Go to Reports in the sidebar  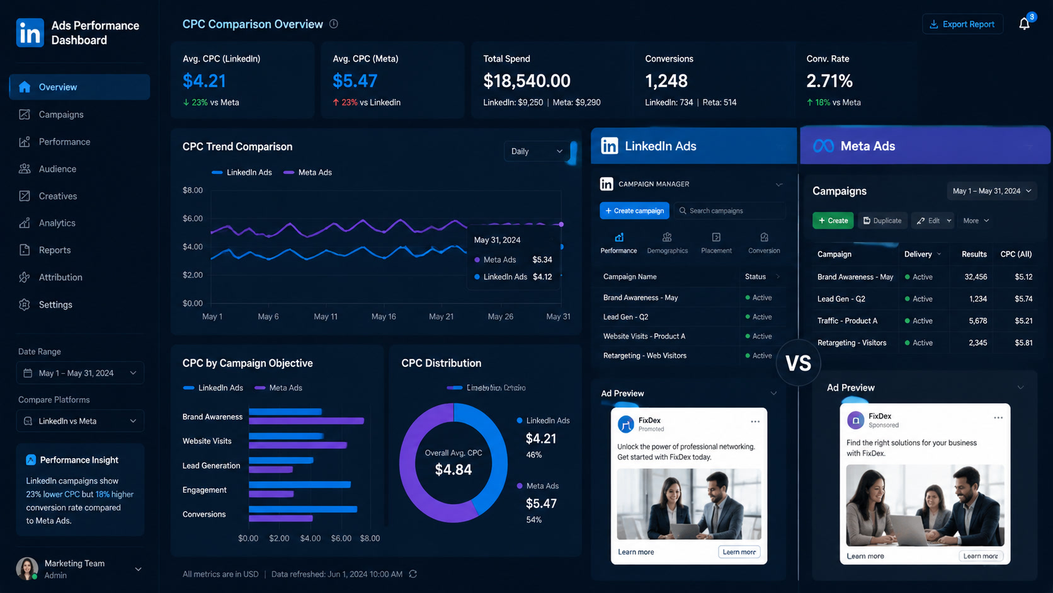(79, 250)
